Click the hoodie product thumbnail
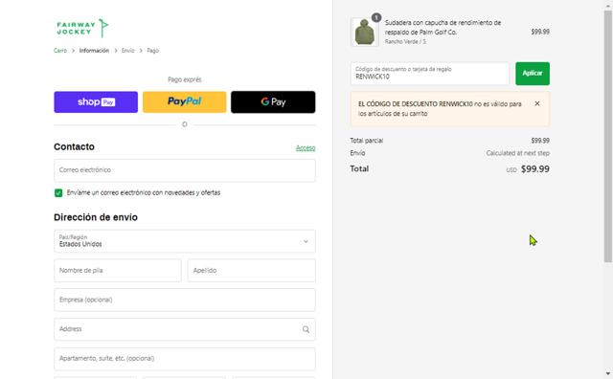The width and height of the screenshot is (613, 379). (364, 32)
